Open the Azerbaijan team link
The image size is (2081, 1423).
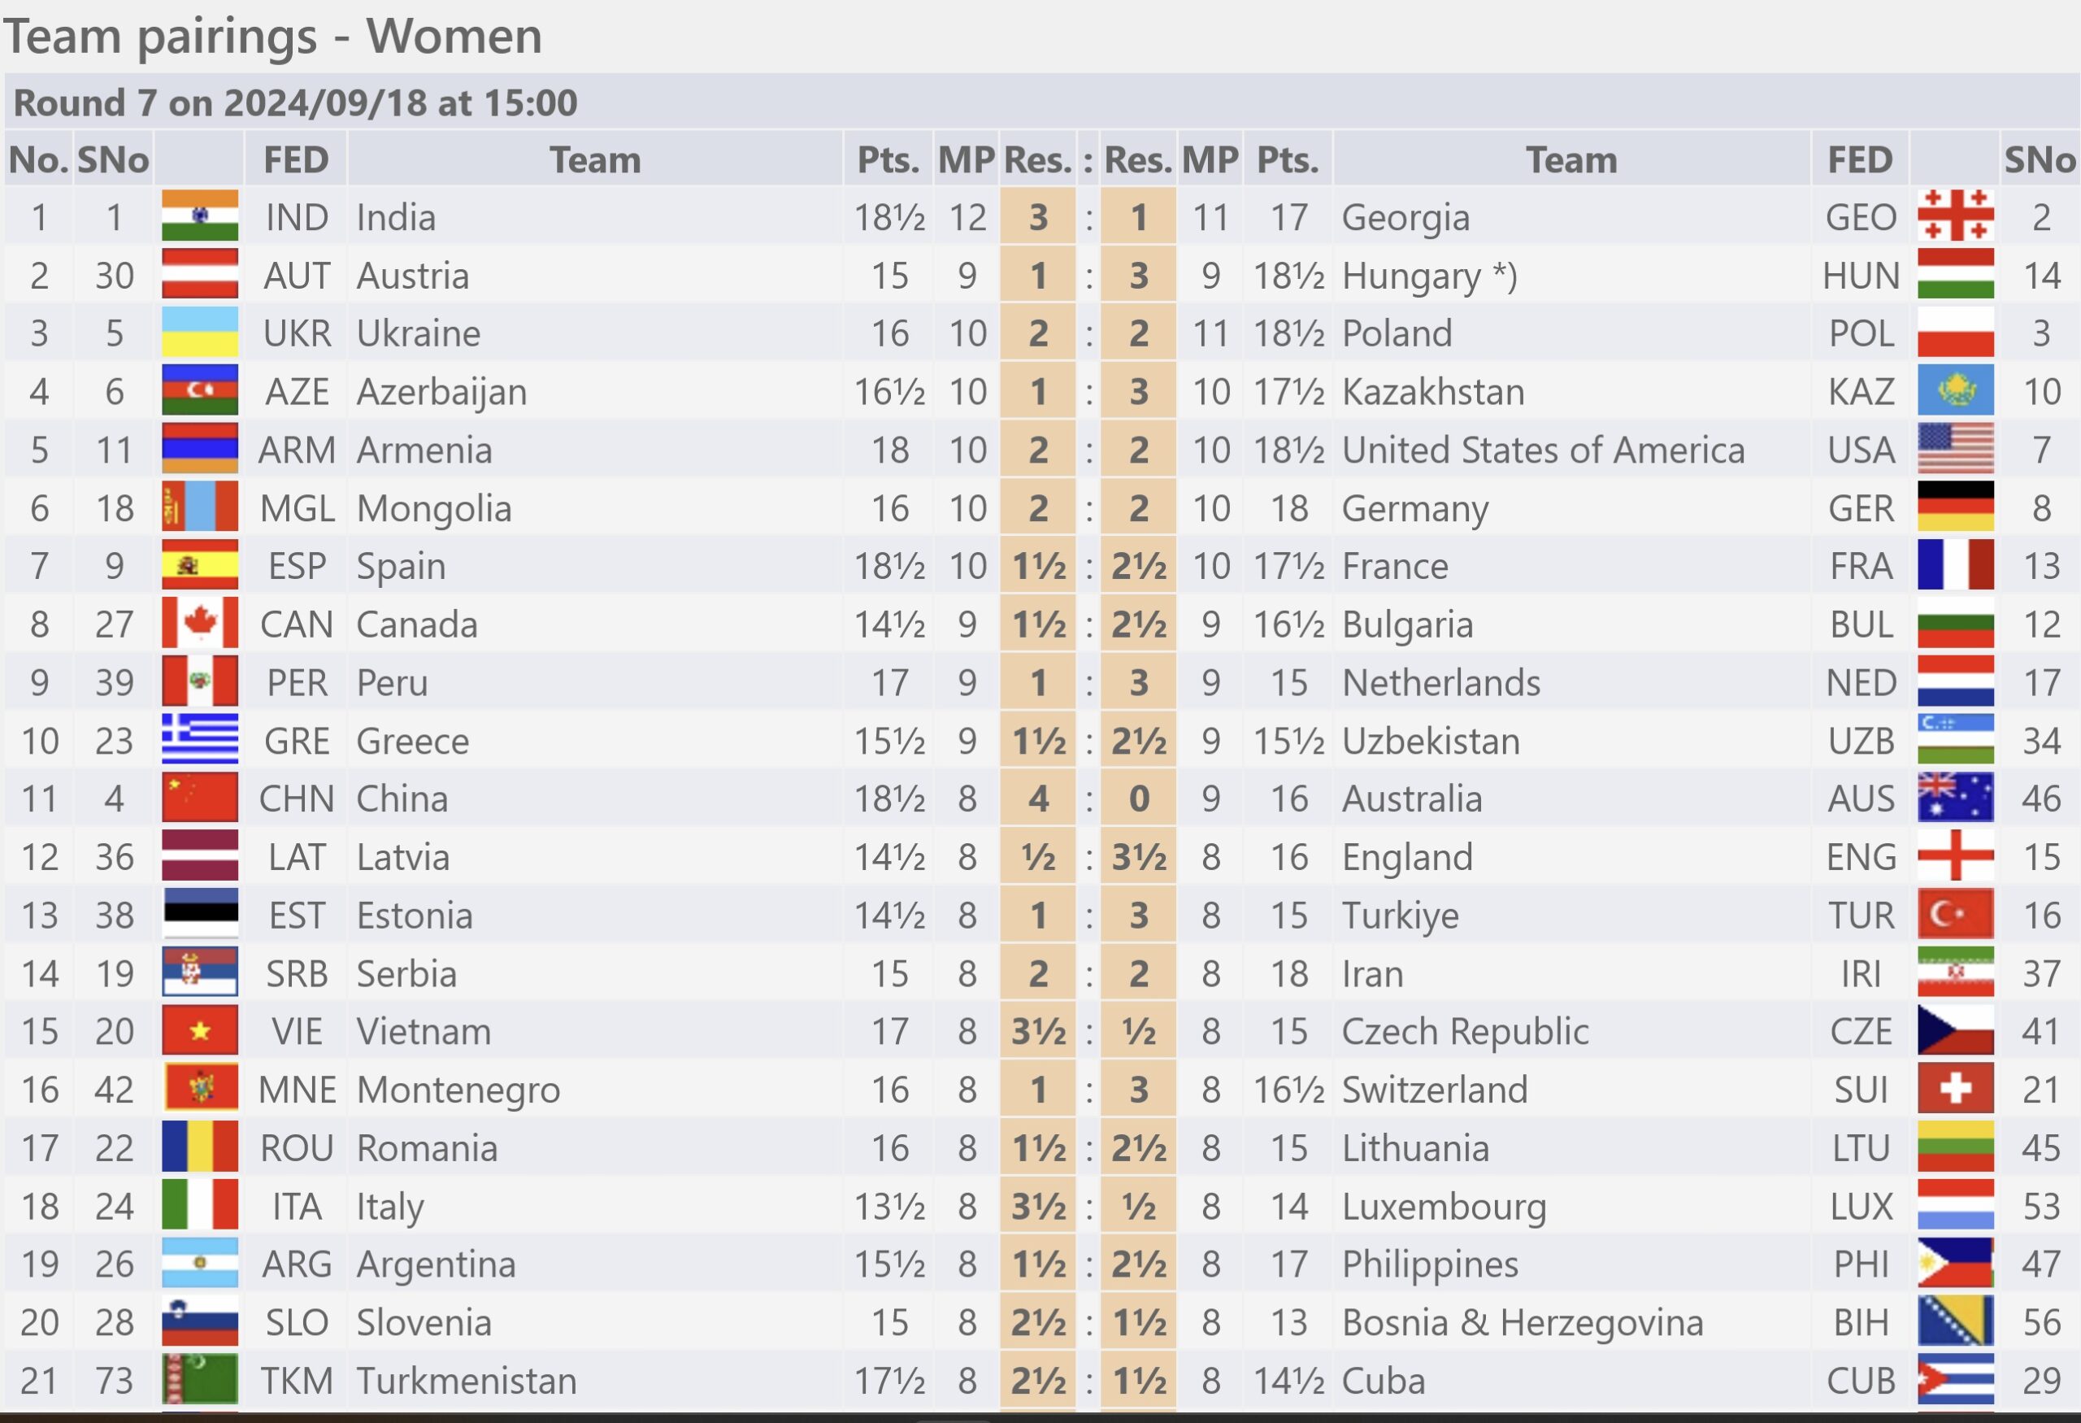[x=441, y=392]
